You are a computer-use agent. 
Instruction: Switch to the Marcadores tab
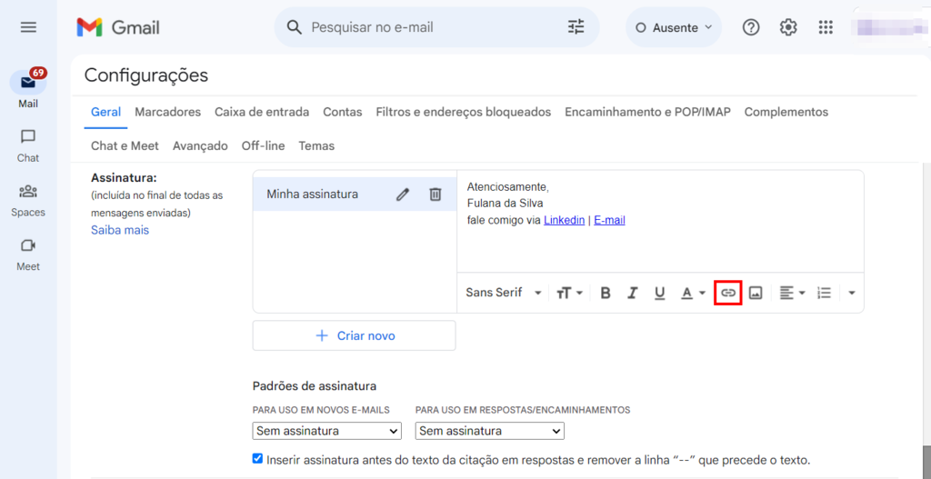[x=168, y=112]
